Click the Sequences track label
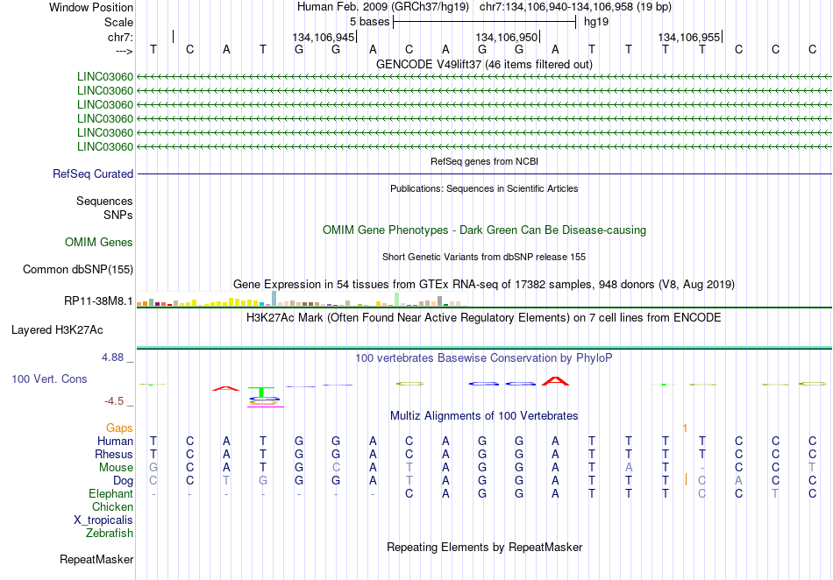 click(x=104, y=202)
